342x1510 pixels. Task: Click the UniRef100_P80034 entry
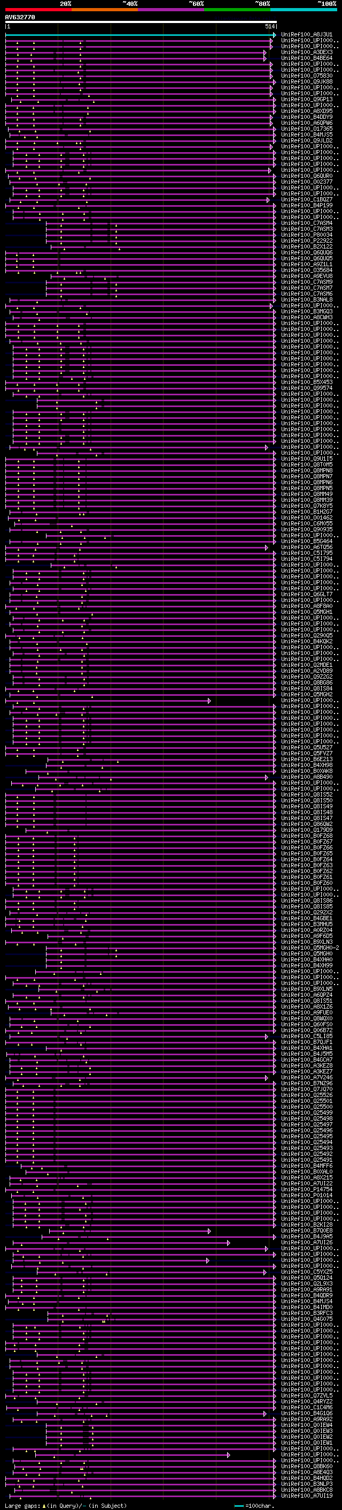307,235
